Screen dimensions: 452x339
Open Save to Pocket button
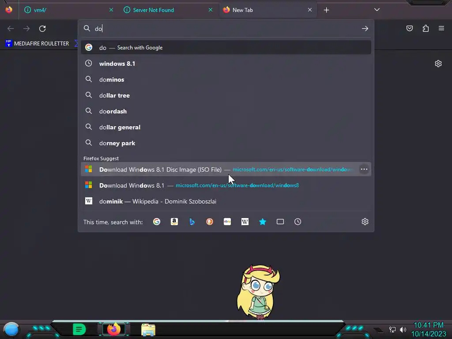[x=410, y=28]
